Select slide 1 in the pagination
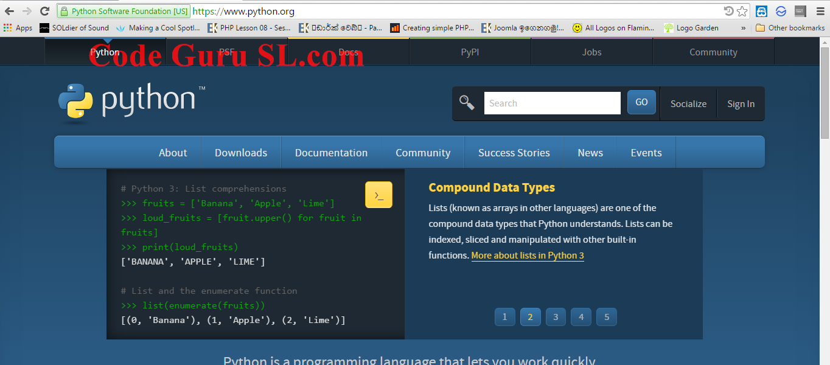Viewport: 830px width, 365px height. click(x=504, y=316)
